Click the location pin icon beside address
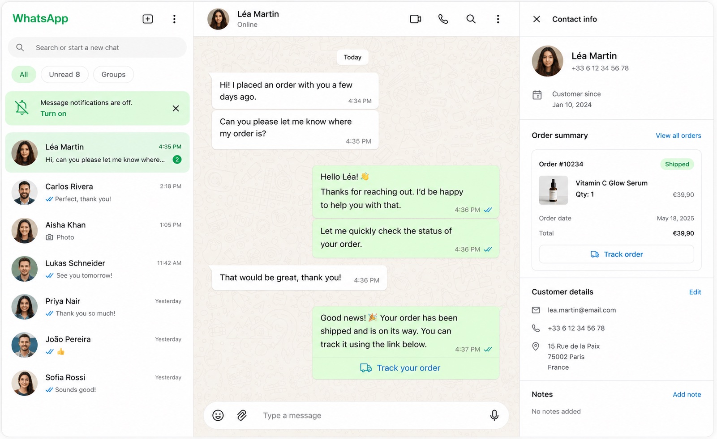Image resolution: width=717 pixels, height=439 pixels. [x=536, y=346]
